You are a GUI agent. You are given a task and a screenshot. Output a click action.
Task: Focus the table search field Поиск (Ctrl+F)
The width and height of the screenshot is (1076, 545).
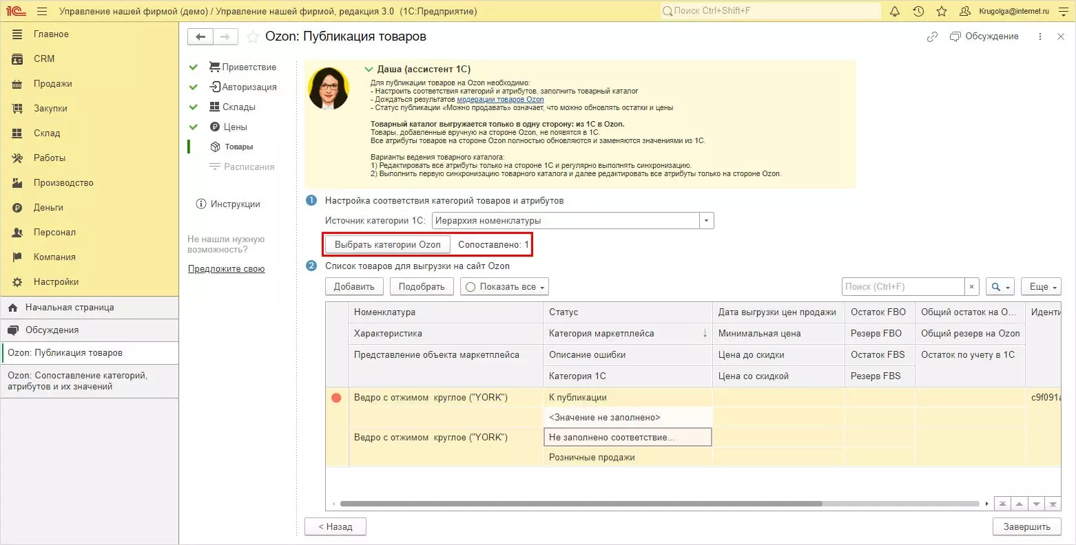point(903,287)
